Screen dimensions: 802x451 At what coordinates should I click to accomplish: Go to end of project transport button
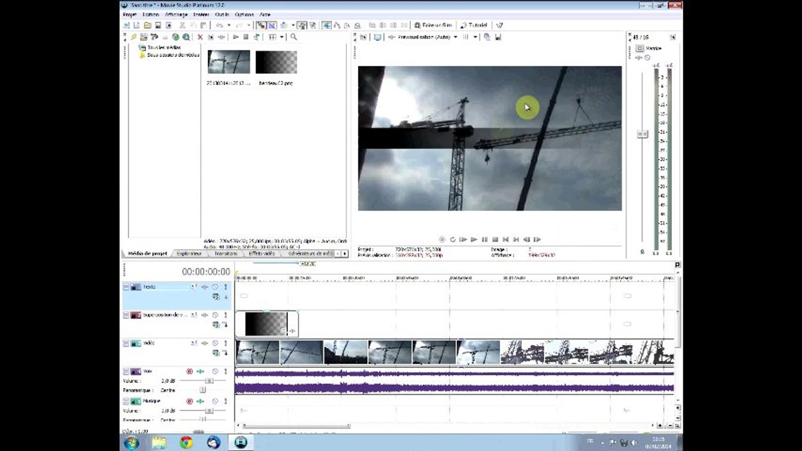click(516, 239)
